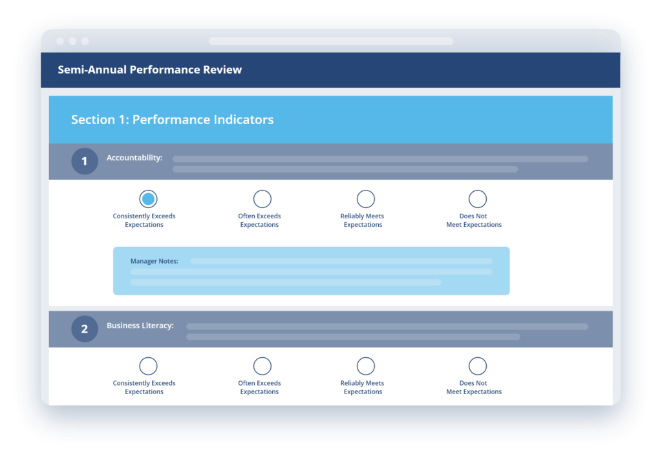Click the selected "Consistently Exceeds Expectations" radio
The image size is (662, 458).
tap(147, 198)
